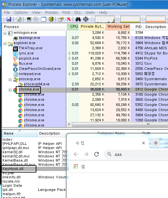
Task: Toggle the process tree view icon
Action: point(36,19)
